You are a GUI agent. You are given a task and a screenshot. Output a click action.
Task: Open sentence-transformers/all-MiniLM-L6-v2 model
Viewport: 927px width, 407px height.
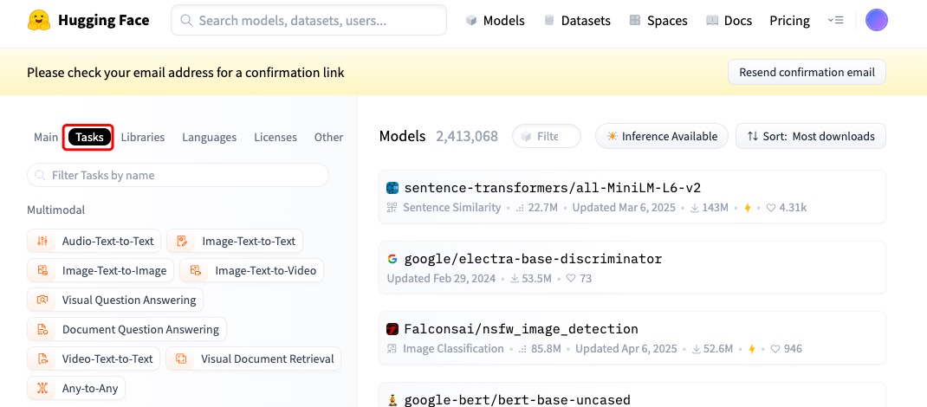(552, 188)
